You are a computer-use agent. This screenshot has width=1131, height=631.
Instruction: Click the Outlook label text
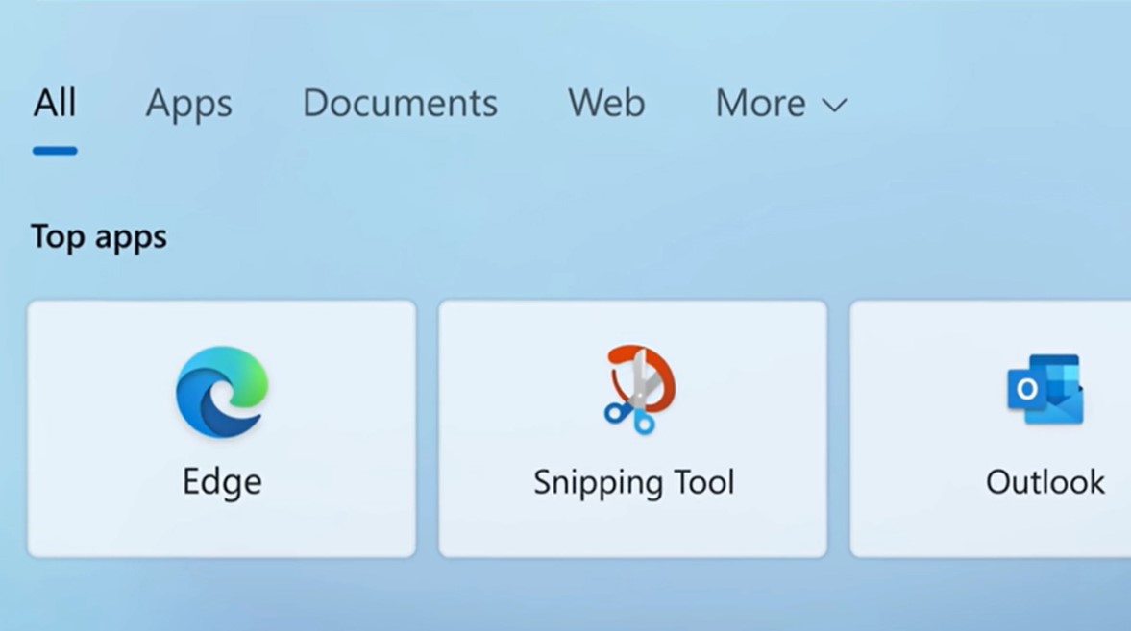1045,482
